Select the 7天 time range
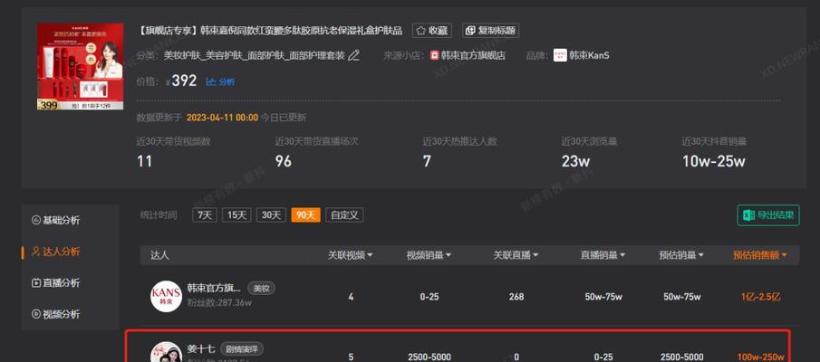The height and width of the screenshot is (362, 820). (205, 215)
